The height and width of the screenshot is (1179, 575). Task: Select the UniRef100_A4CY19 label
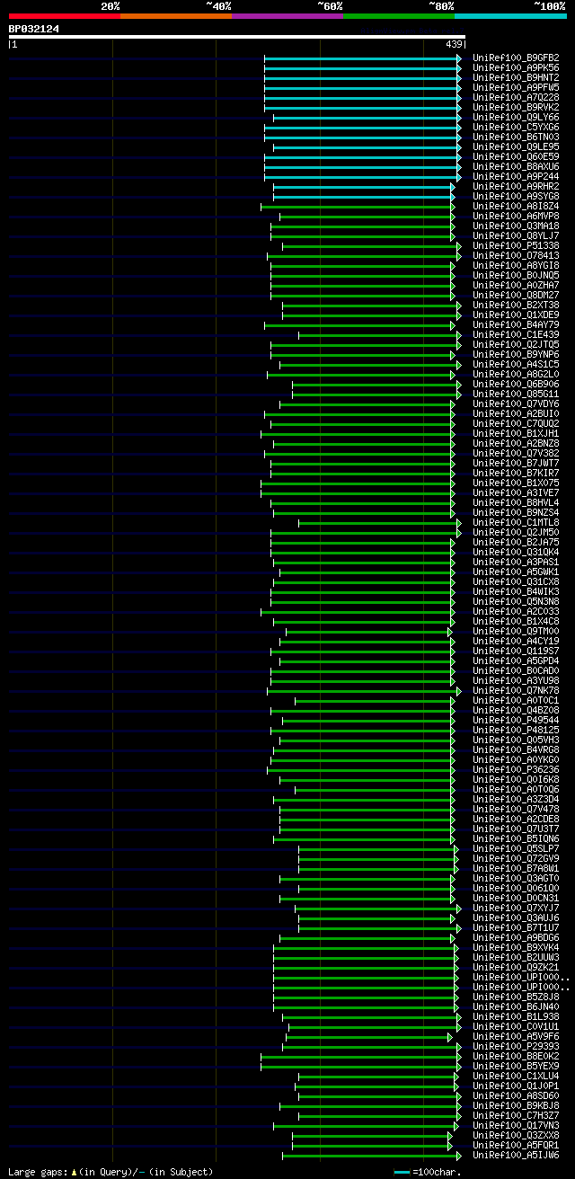(516, 642)
